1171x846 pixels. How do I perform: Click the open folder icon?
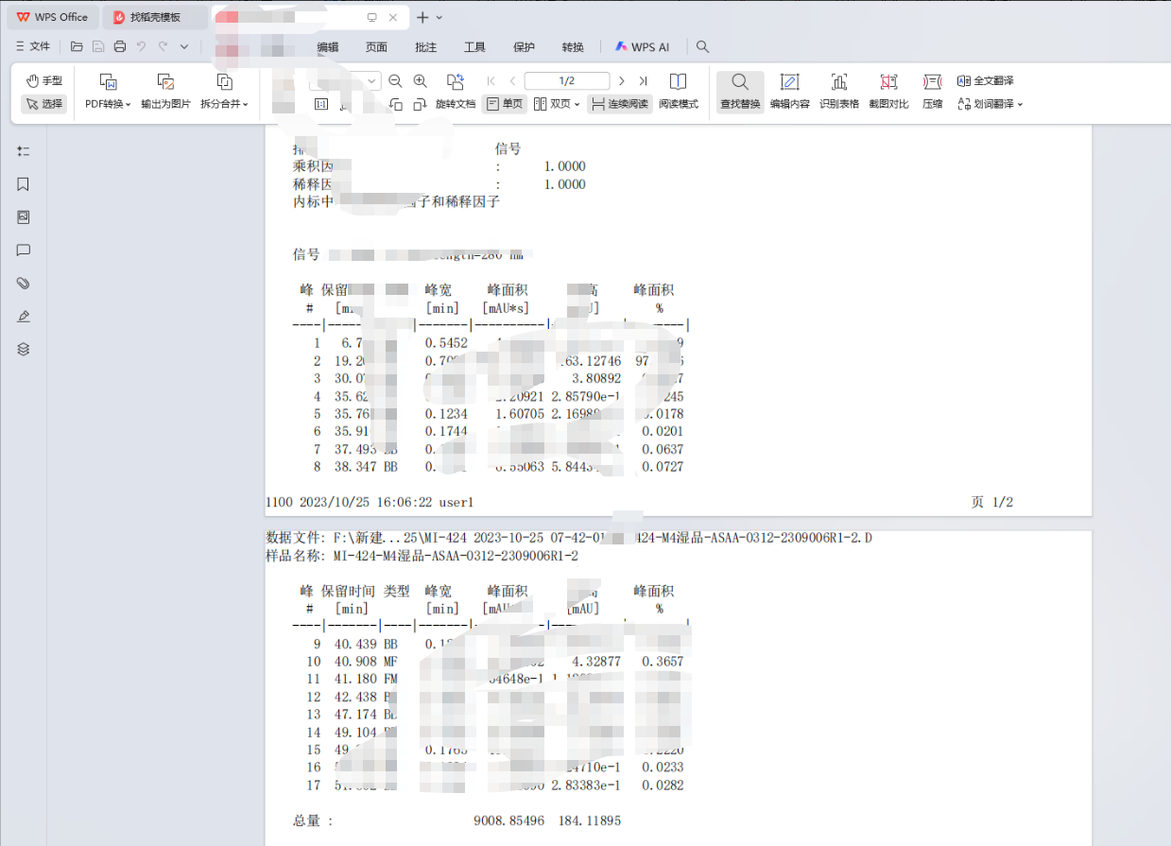point(77,46)
